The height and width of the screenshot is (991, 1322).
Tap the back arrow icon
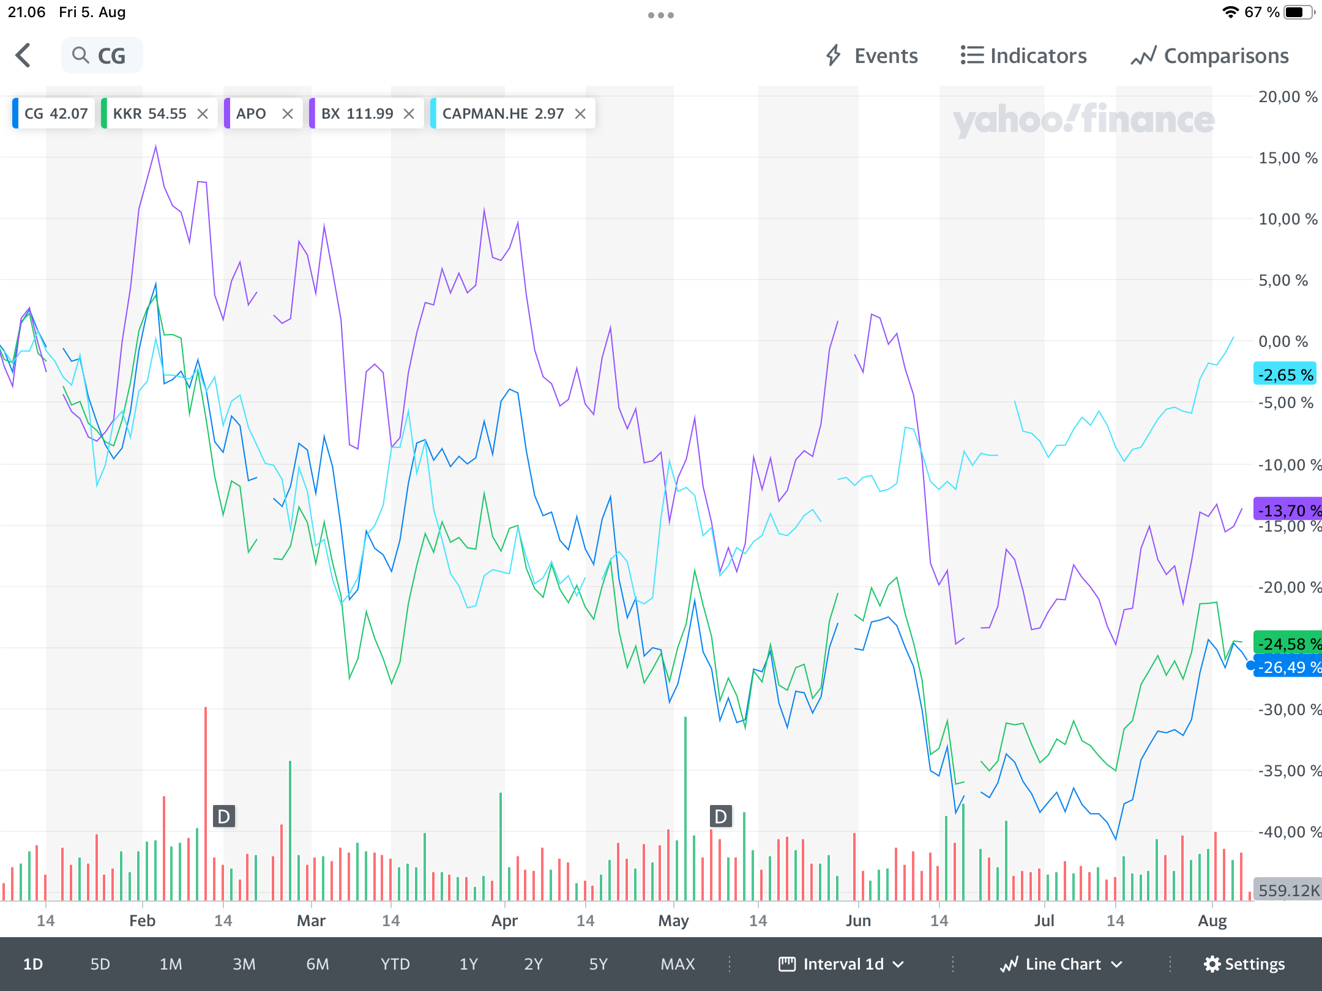23,56
